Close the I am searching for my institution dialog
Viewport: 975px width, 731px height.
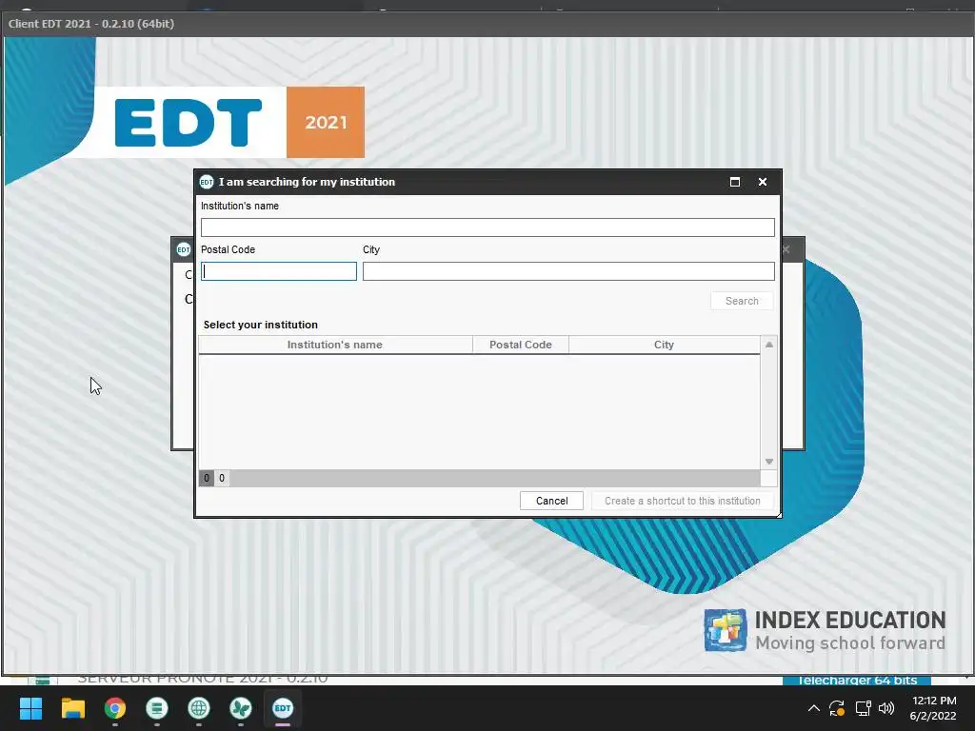coord(763,182)
